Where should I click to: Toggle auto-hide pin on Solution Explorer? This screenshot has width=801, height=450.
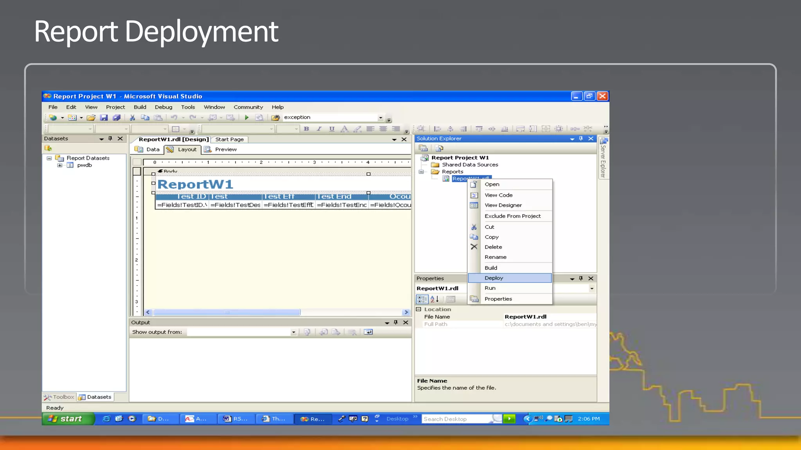(581, 139)
